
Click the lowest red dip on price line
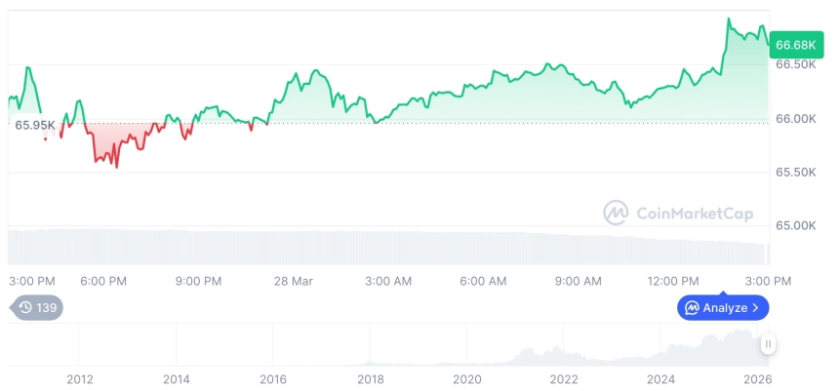tap(117, 168)
